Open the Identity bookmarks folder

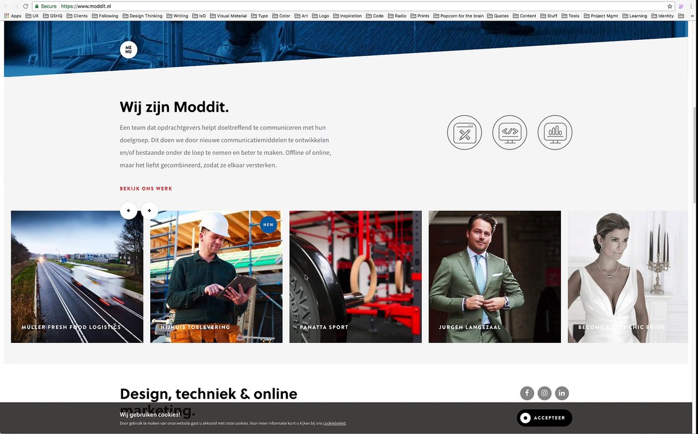[662, 16]
